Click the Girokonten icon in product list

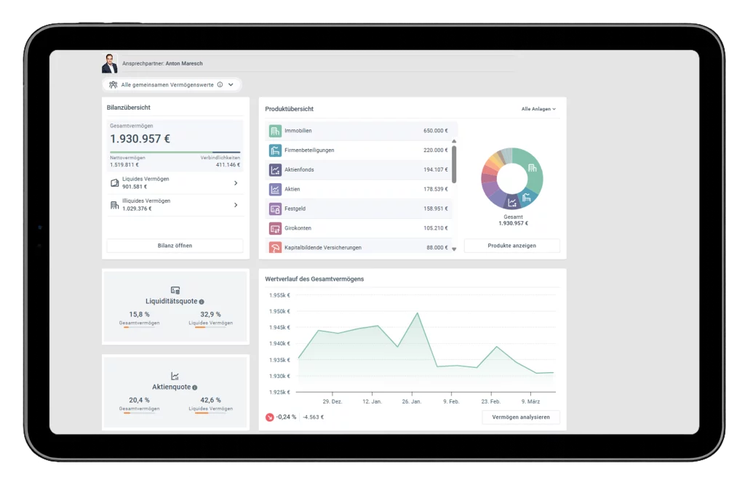[275, 229]
